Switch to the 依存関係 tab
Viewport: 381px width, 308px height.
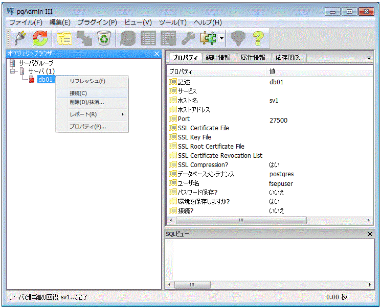point(288,58)
